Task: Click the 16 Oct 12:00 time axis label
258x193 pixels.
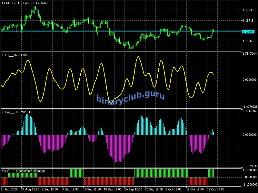Action: click(x=215, y=189)
